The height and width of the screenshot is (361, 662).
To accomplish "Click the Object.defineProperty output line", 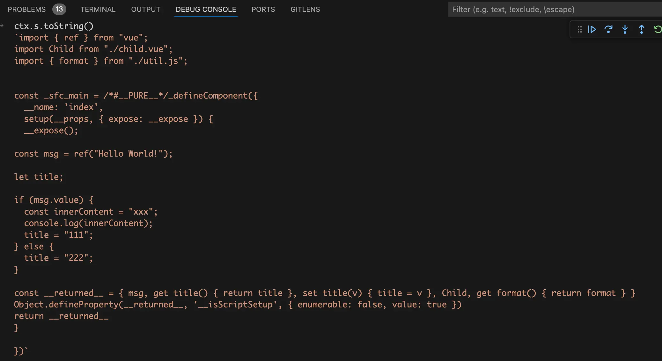I will coord(238,305).
